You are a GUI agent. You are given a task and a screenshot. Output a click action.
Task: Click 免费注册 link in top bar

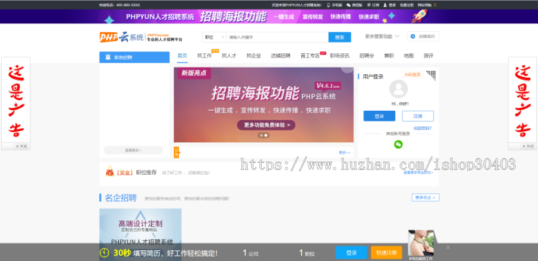pyautogui.click(x=406, y=5)
